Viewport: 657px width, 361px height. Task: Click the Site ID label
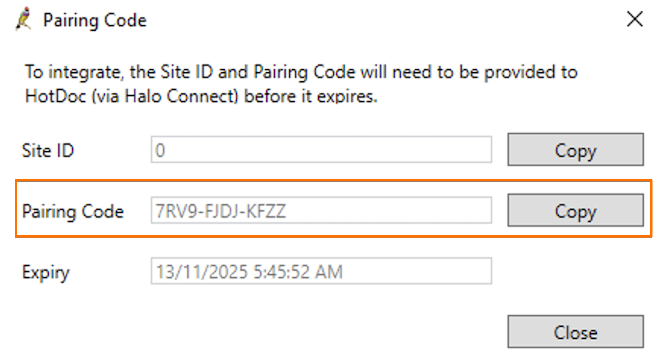[47, 150]
